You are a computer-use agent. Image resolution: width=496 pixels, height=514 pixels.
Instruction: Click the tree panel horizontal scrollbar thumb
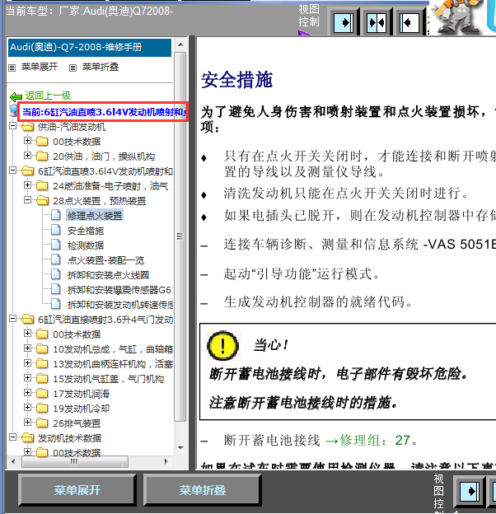74,461
